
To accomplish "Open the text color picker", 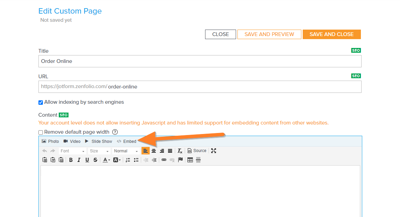I will (106, 160).
